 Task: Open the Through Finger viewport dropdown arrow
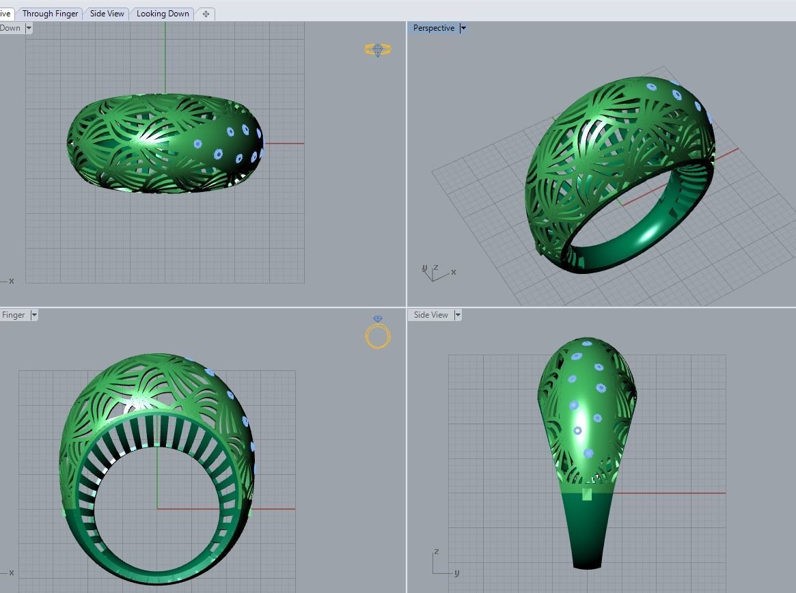click(x=34, y=315)
